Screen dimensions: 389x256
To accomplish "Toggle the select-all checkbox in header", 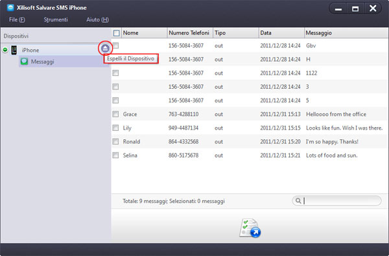I will 116,33.
